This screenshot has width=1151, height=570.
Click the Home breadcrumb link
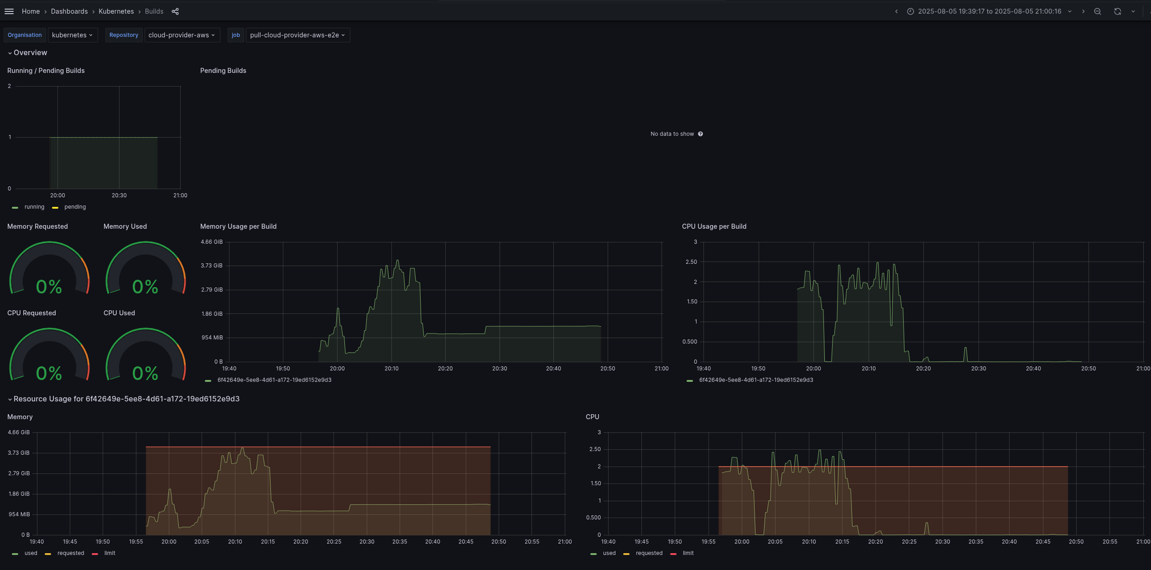point(31,11)
